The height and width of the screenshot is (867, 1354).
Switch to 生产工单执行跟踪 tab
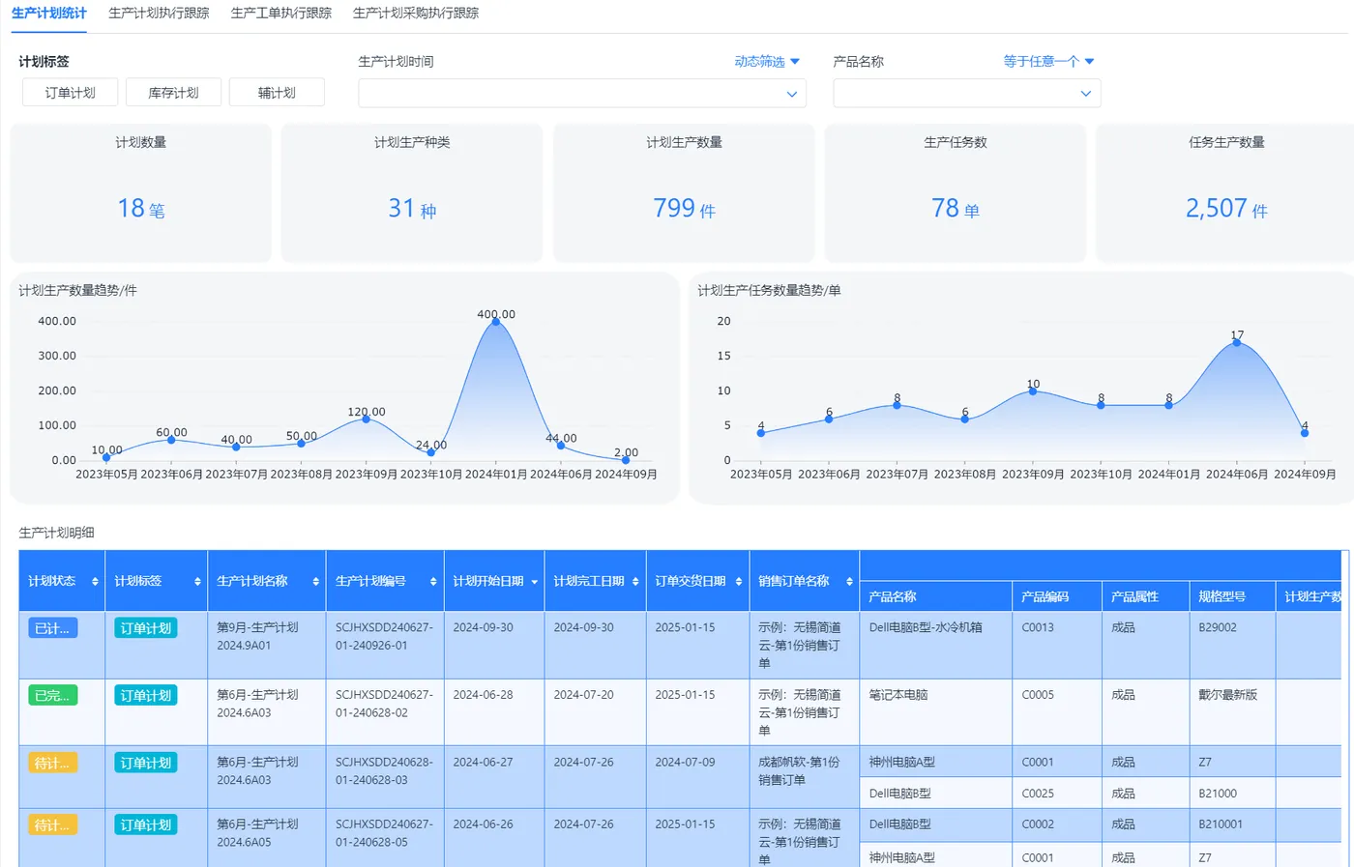click(x=281, y=14)
